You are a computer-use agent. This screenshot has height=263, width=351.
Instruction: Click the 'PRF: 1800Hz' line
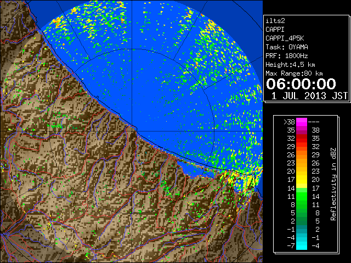(287, 56)
